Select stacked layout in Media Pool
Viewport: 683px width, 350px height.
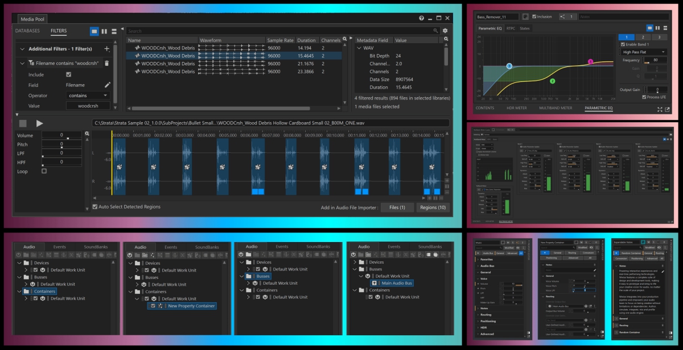pyautogui.click(x=114, y=31)
